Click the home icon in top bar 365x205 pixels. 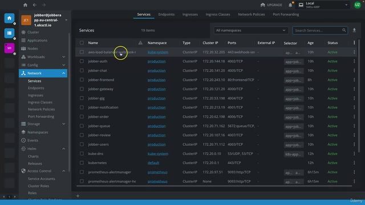point(25,5)
